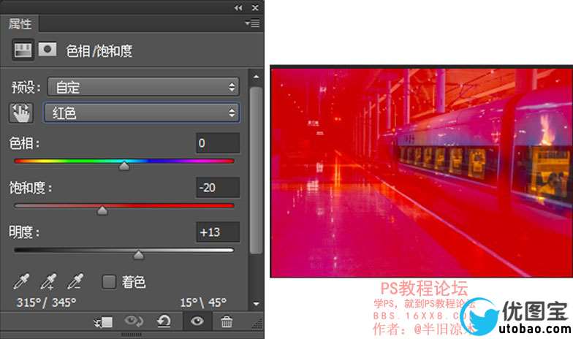Click the 明度 lightness value field
573x339 pixels.
point(217,232)
